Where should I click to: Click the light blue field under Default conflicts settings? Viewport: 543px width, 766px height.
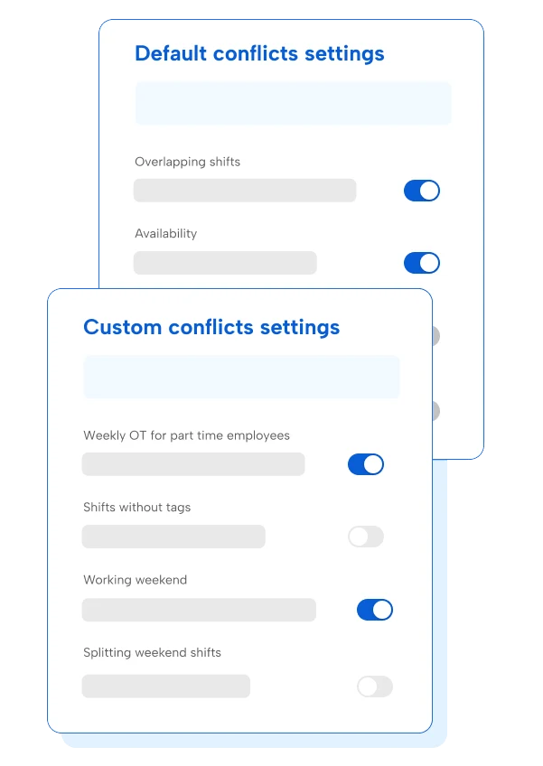point(293,103)
